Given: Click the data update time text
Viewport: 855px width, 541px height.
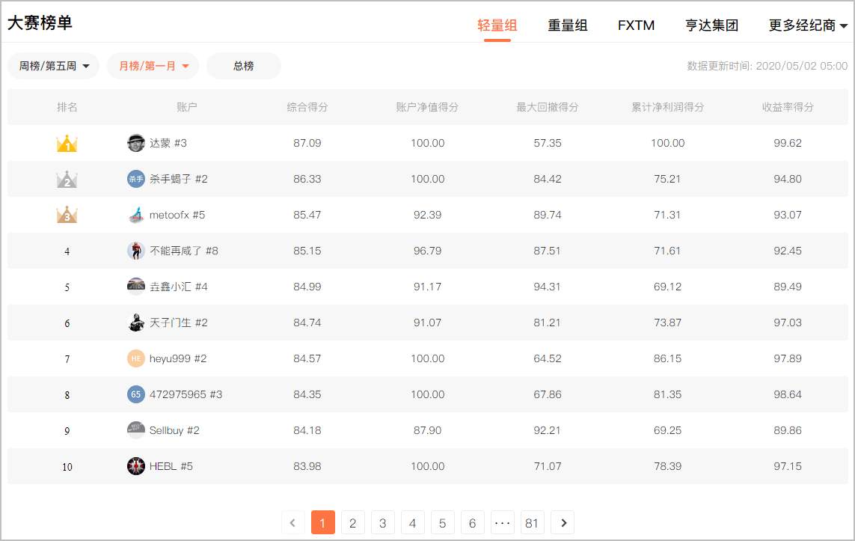Looking at the screenshot, I should tap(767, 66).
